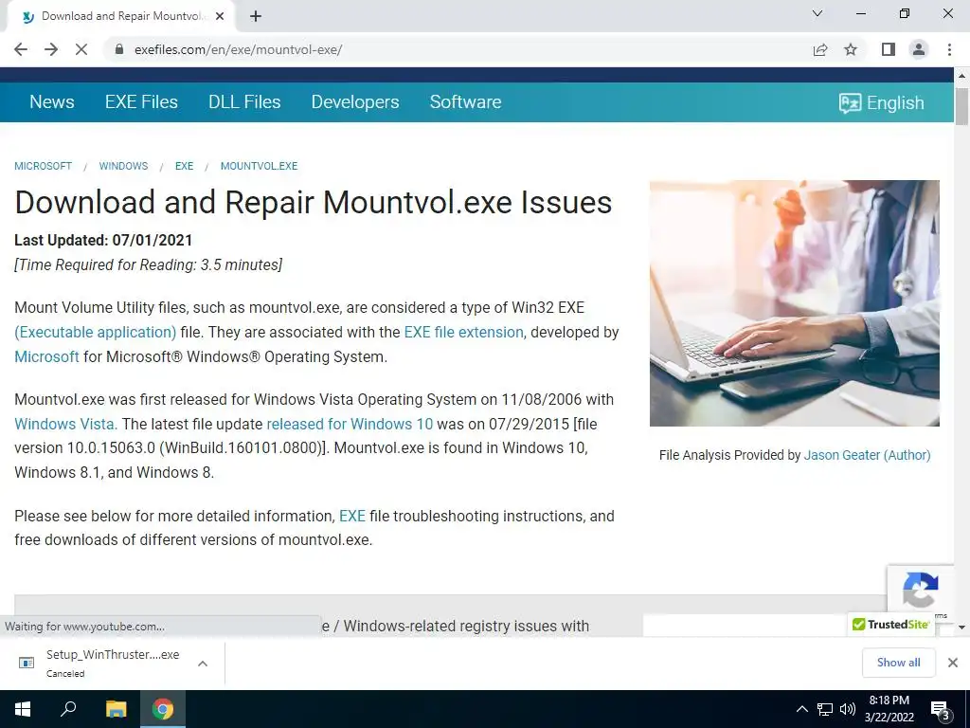Open File Explorer from taskbar
This screenshot has width=970, height=728.
(x=116, y=709)
